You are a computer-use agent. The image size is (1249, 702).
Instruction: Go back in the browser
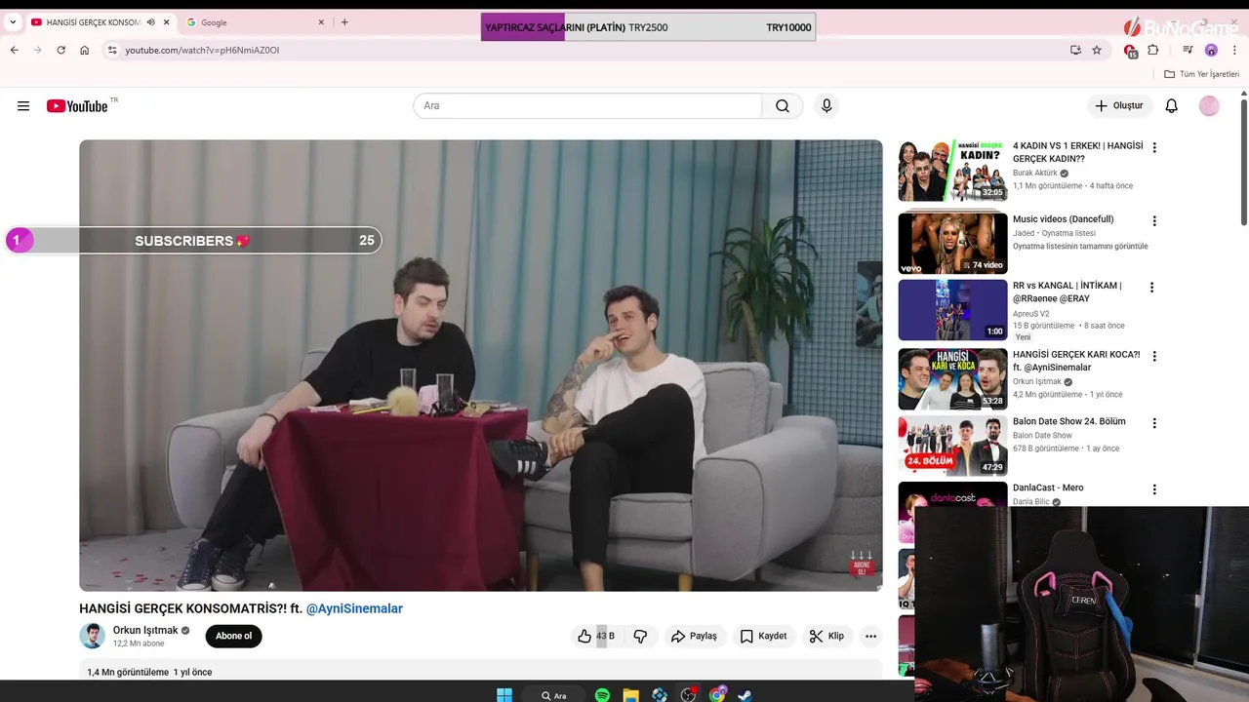point(14,50)
